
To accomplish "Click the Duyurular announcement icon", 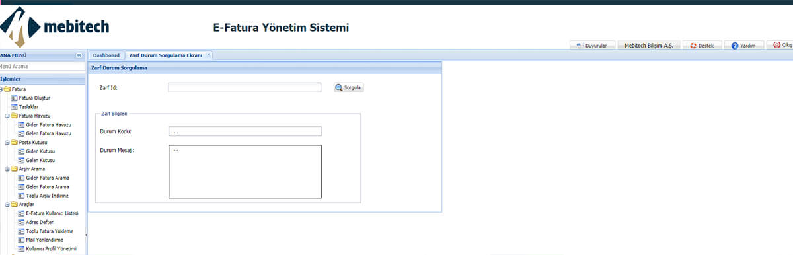I will (580, 46).
